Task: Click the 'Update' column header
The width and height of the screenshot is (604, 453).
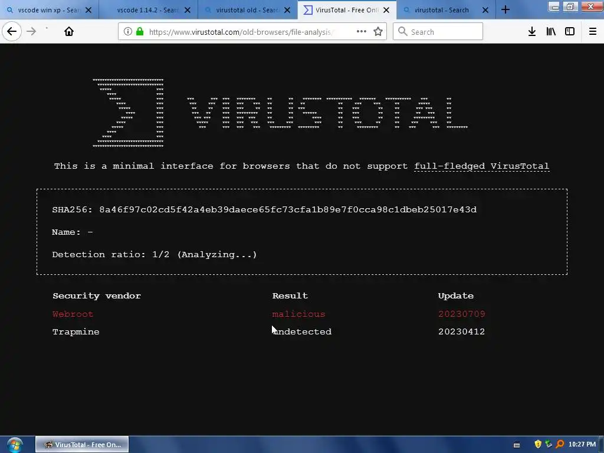Action: coord(456,296)
